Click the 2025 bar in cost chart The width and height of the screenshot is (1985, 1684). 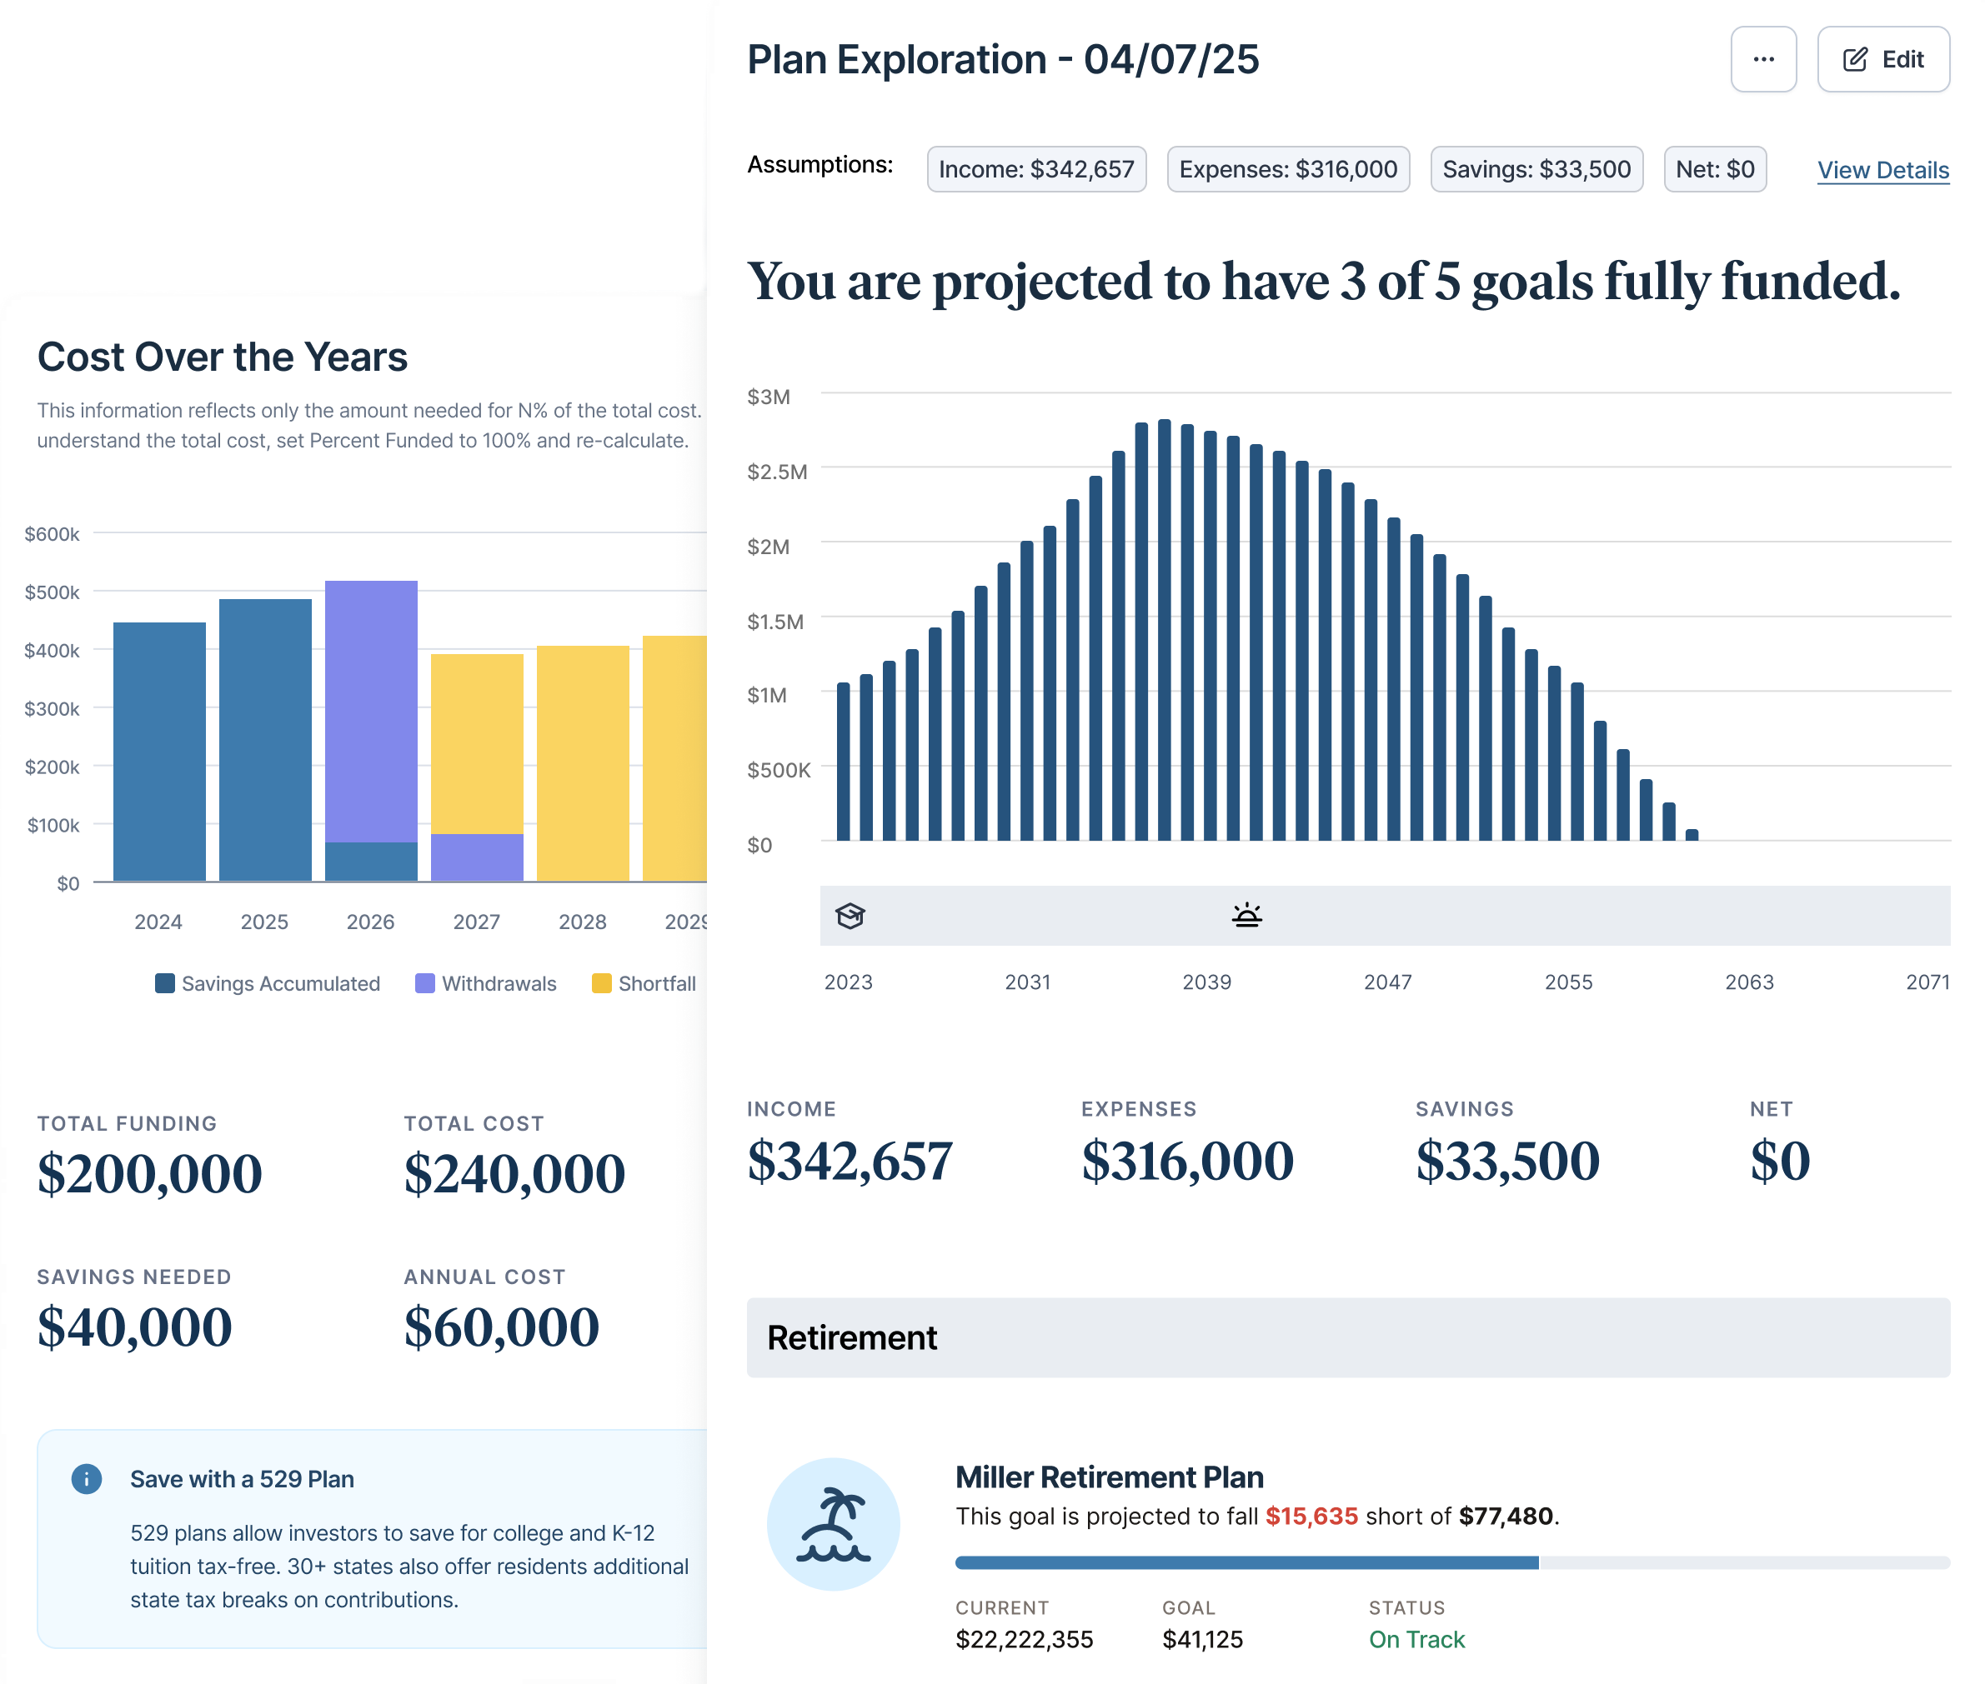[x=266, y=740]
